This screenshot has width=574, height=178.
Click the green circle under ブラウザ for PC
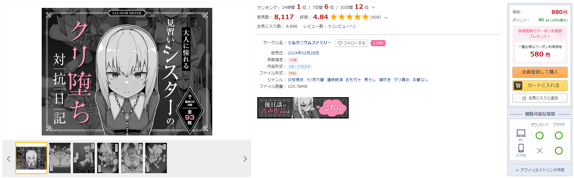click(559, 135)
